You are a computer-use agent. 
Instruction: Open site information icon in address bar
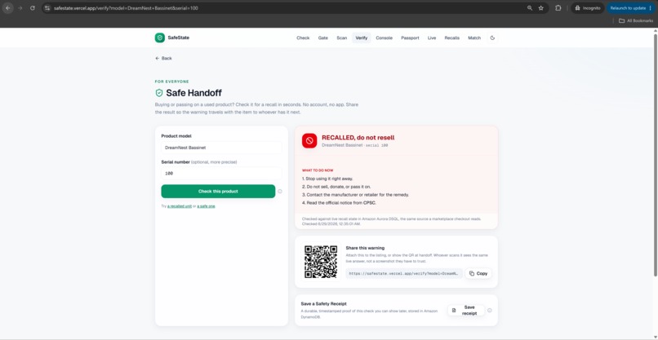tap(47, 8)
